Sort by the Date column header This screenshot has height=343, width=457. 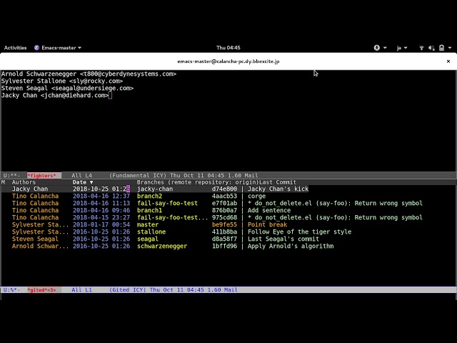[83, 182]
